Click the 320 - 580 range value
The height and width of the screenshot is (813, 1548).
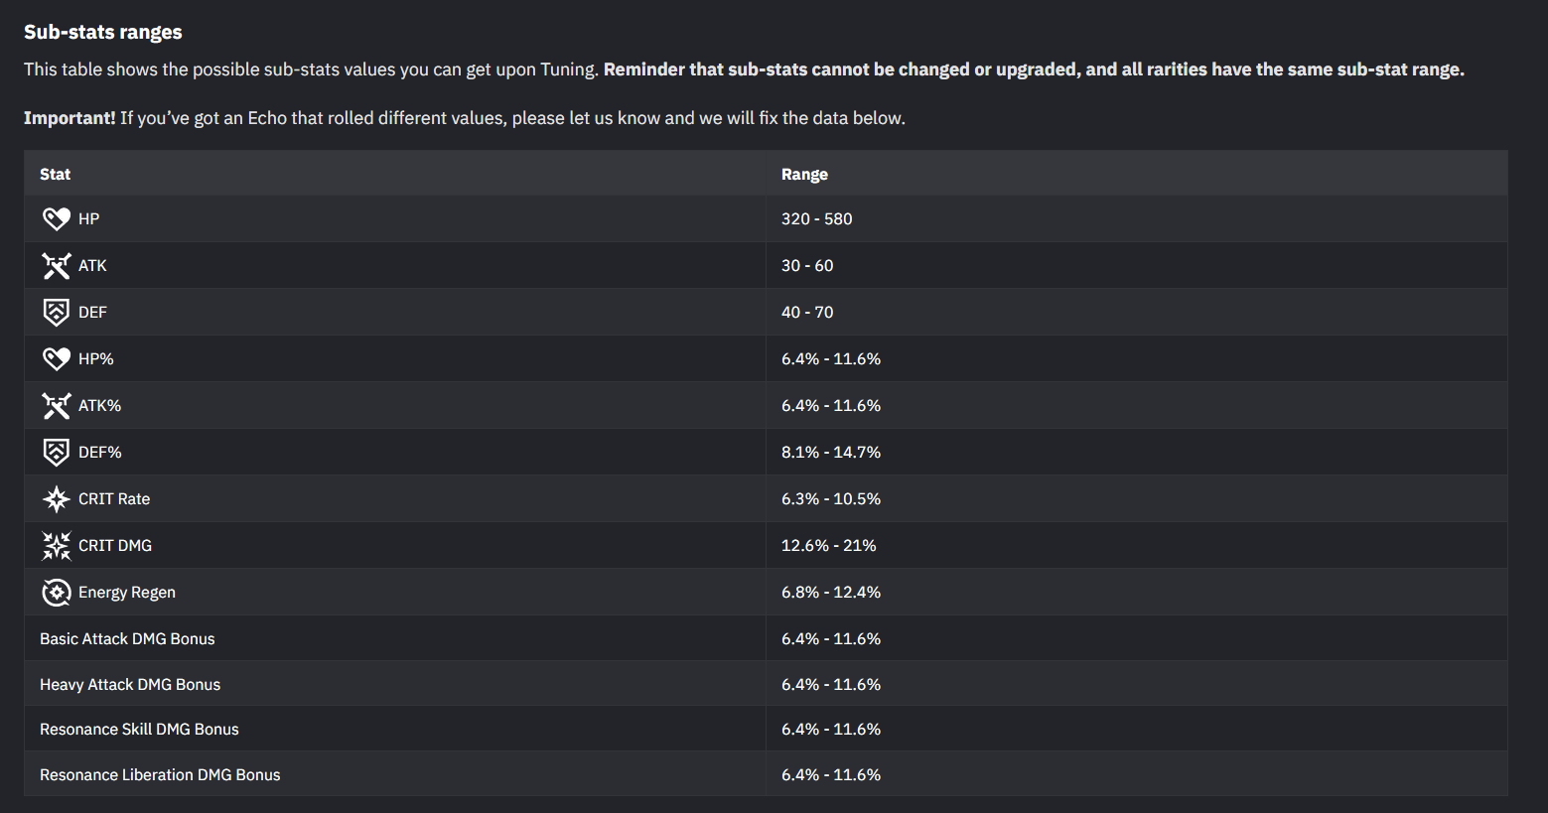point(816,218)
